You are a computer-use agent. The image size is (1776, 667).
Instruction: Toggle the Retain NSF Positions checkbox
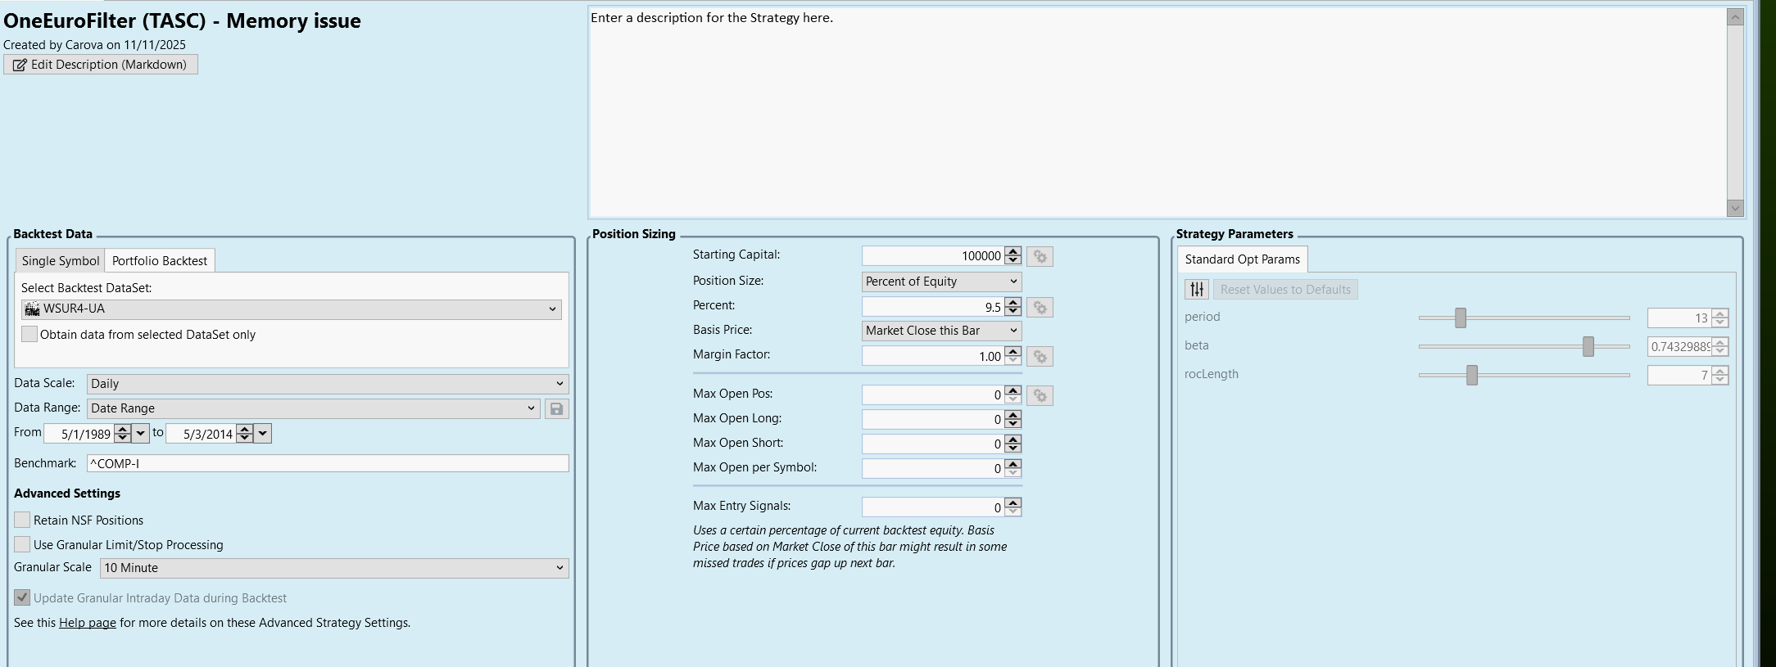point(23,520)
